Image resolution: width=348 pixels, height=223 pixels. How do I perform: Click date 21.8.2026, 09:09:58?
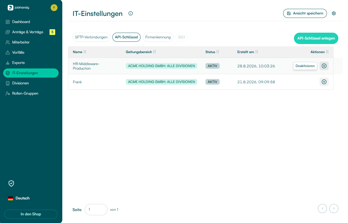click(256, 82)
